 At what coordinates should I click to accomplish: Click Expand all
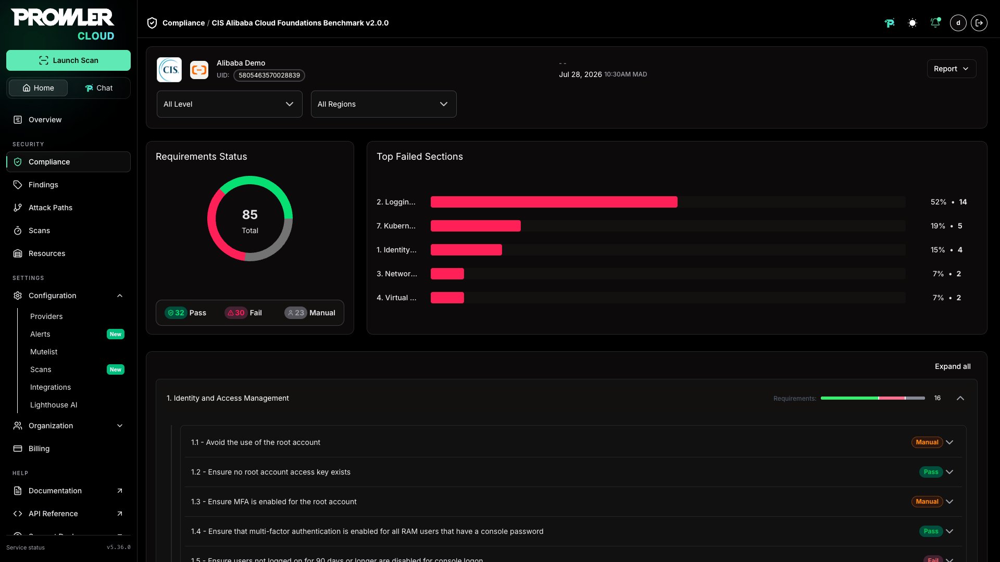click(953, 366)
